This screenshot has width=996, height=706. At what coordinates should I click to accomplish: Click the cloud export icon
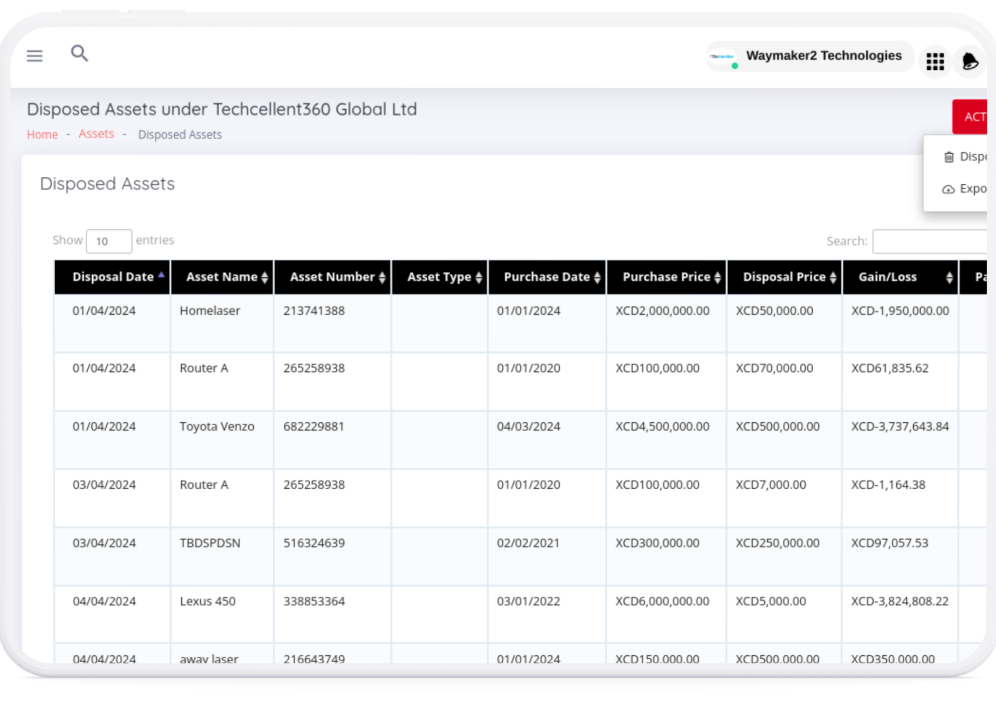948,189
